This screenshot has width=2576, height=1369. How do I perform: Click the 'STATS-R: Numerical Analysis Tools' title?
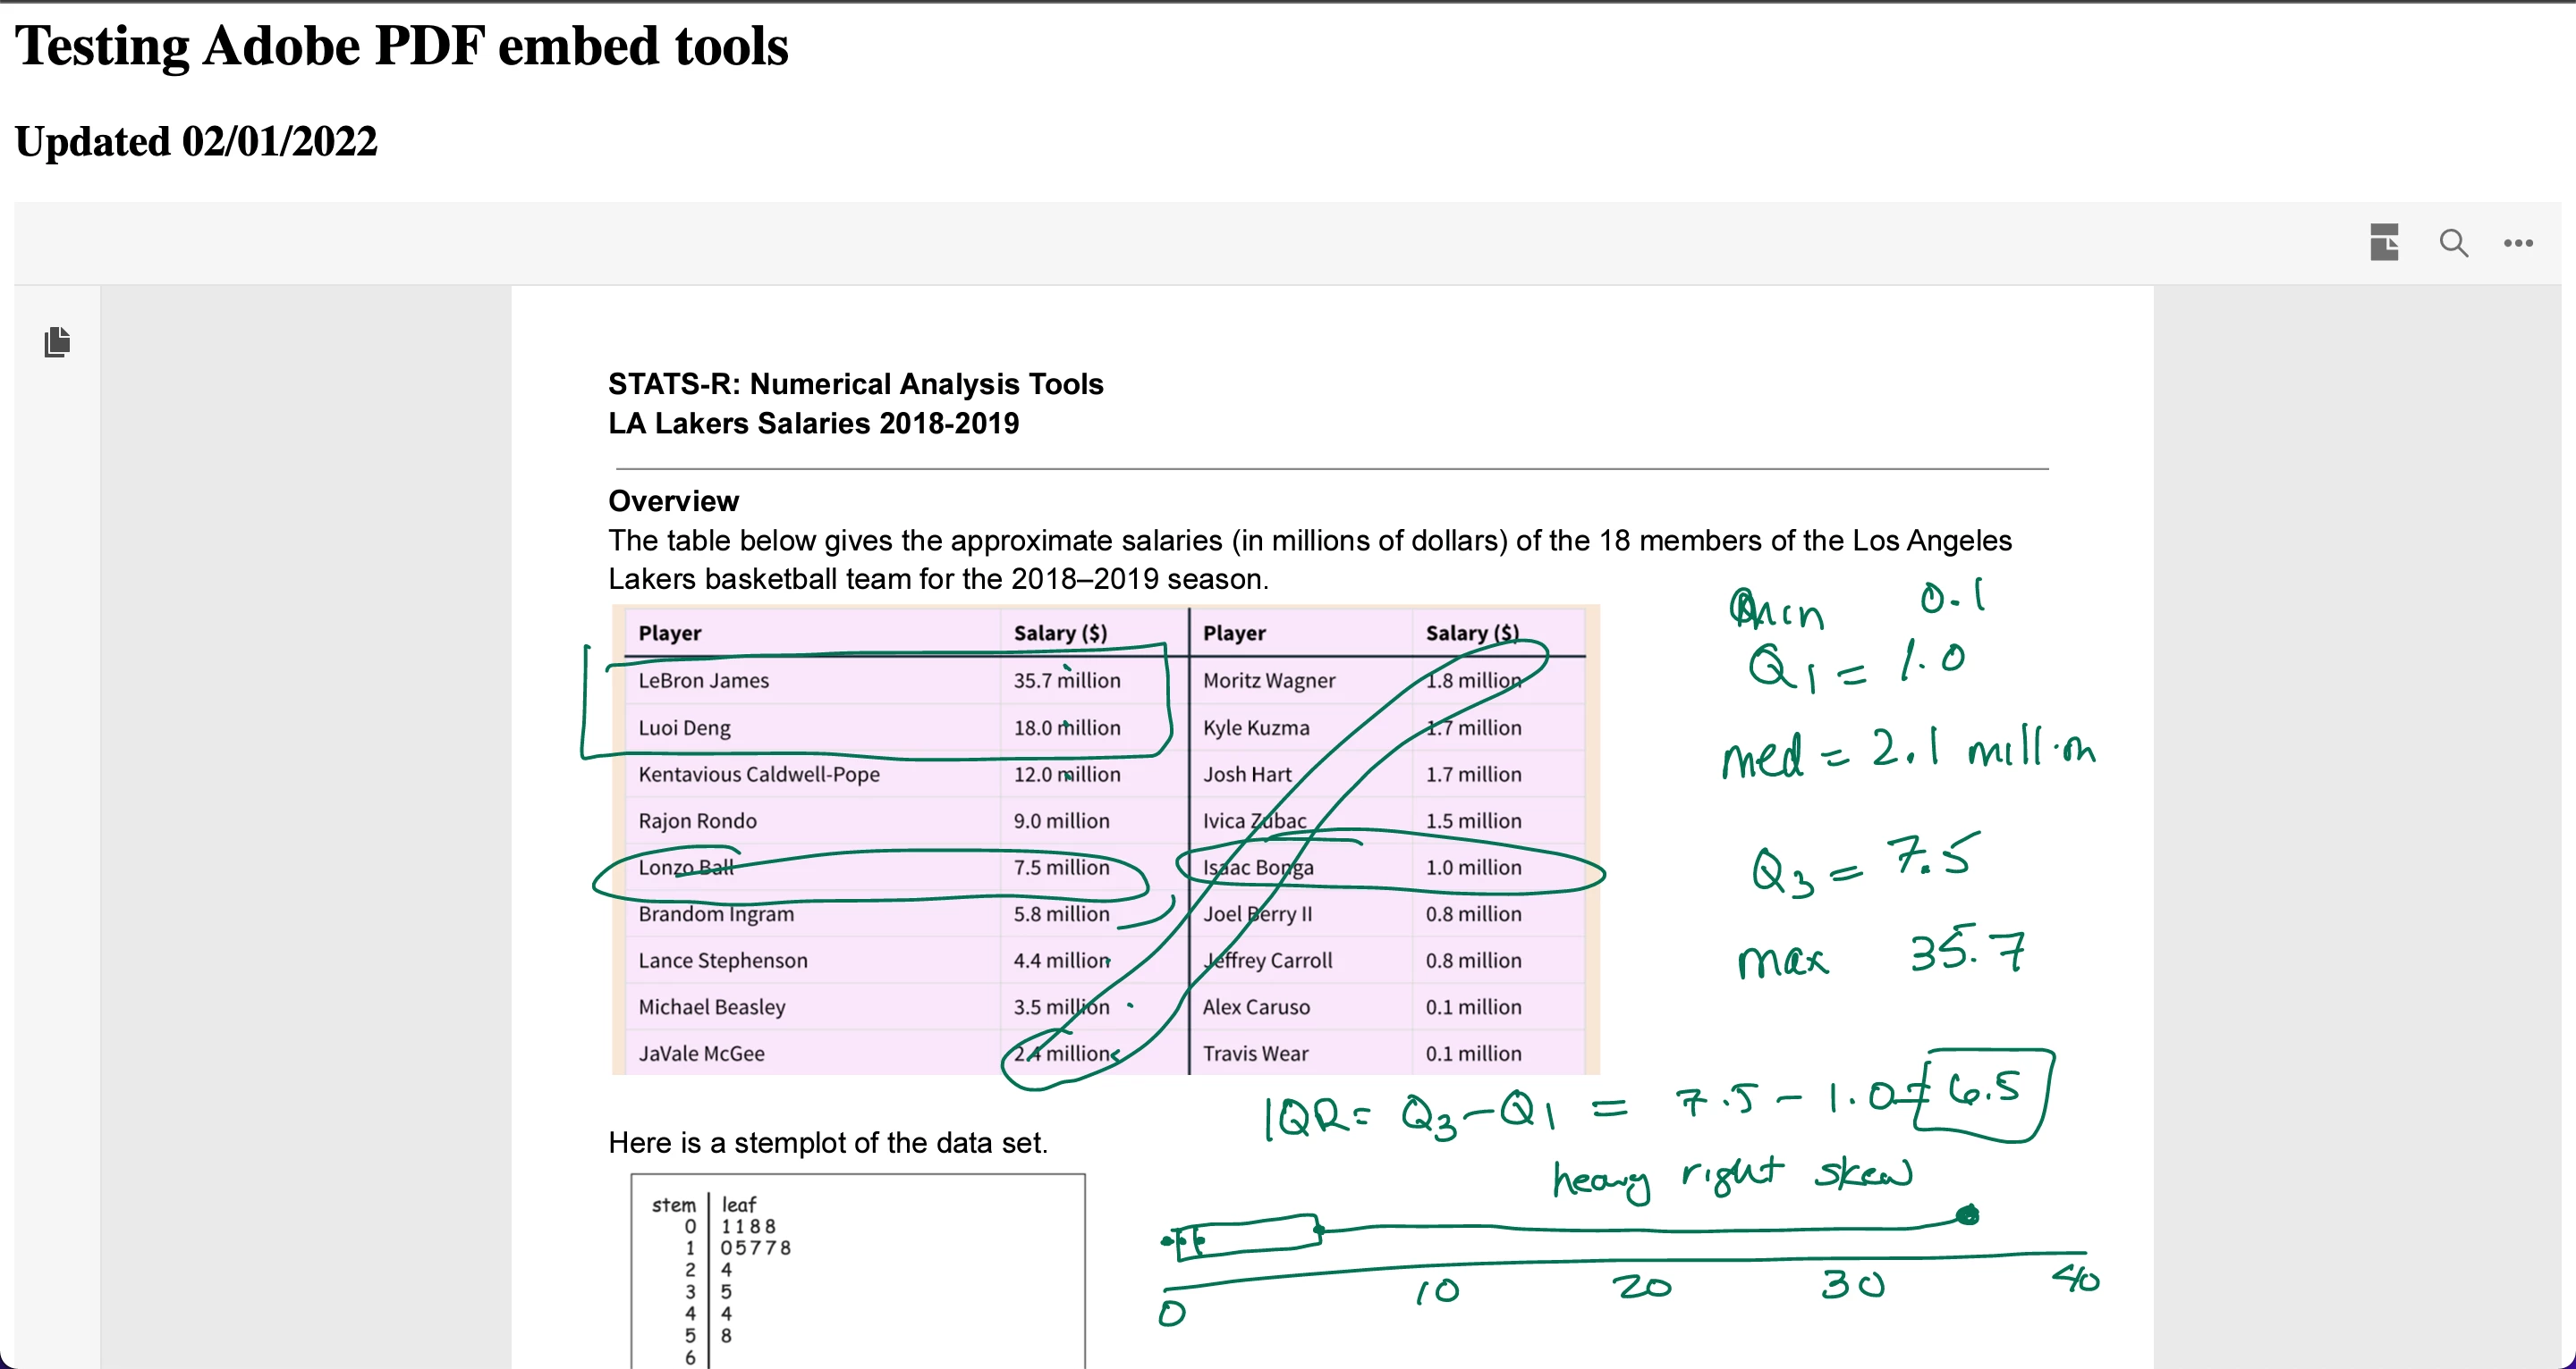pyautogui.click(x=855, y=383)
